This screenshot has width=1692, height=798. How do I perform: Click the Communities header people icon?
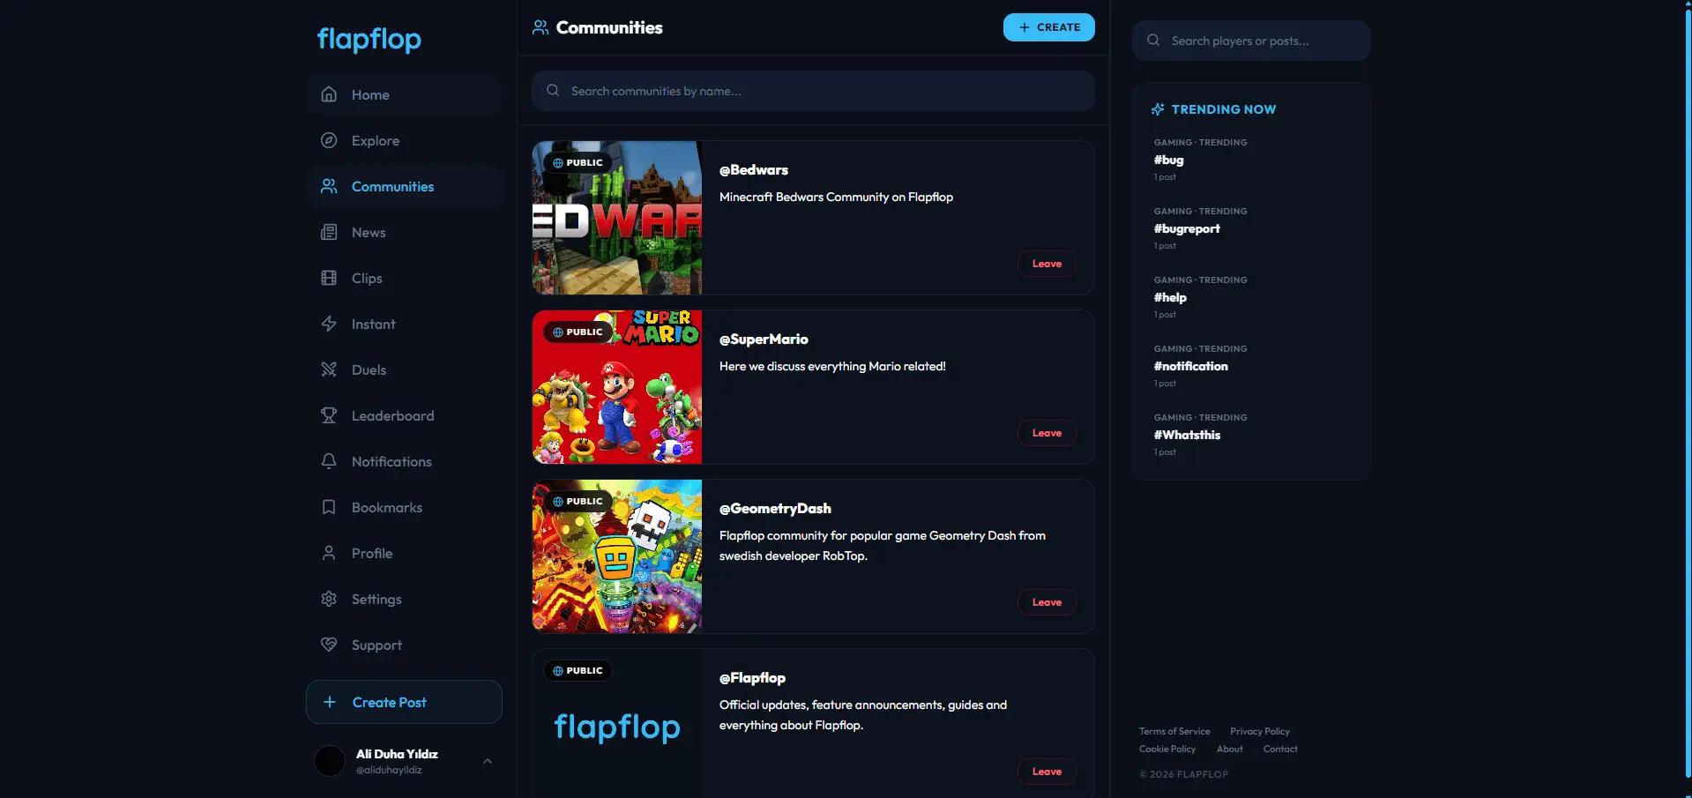tap(540, 27)
